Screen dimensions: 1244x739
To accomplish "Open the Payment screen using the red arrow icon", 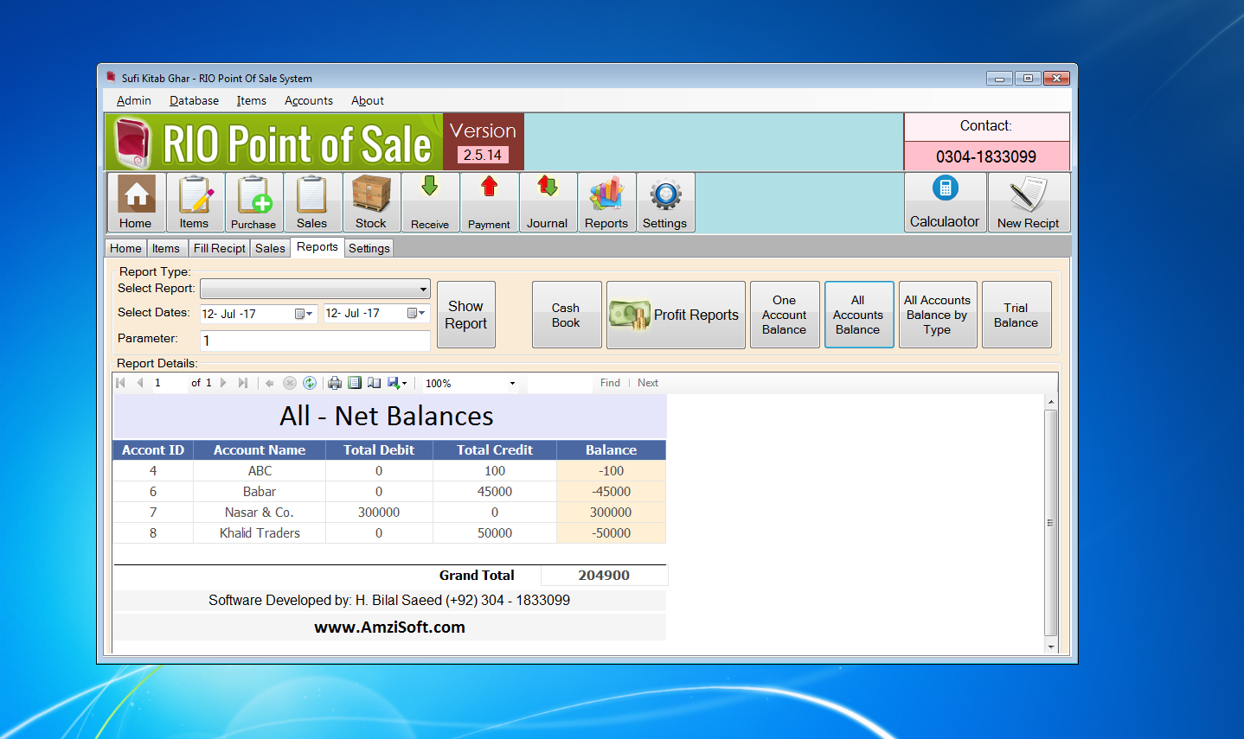I will point(489,202).
